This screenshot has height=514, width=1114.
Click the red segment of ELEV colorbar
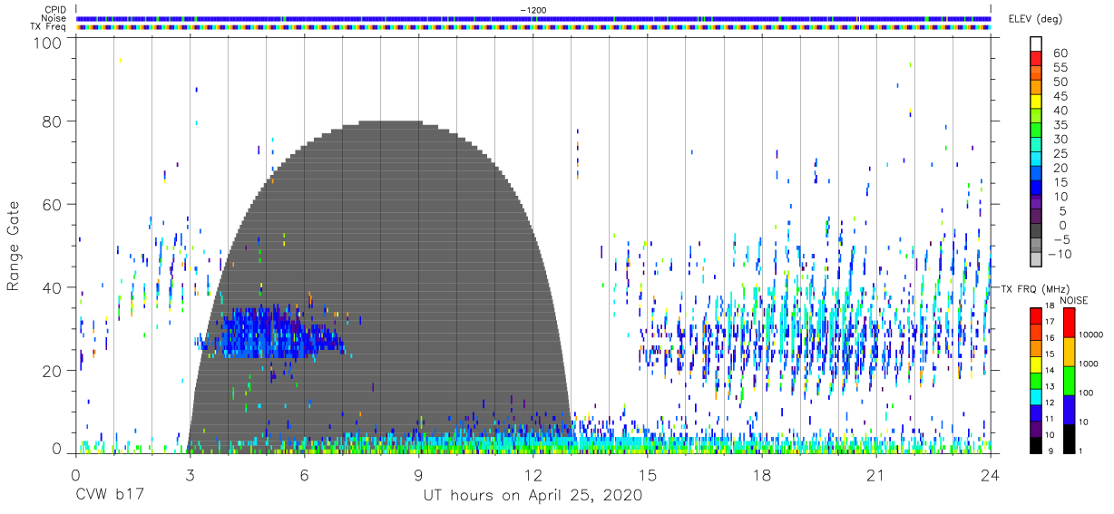(1036, 59)
